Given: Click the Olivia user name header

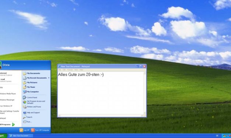Looking at the screenshot, I should (6, 65).
